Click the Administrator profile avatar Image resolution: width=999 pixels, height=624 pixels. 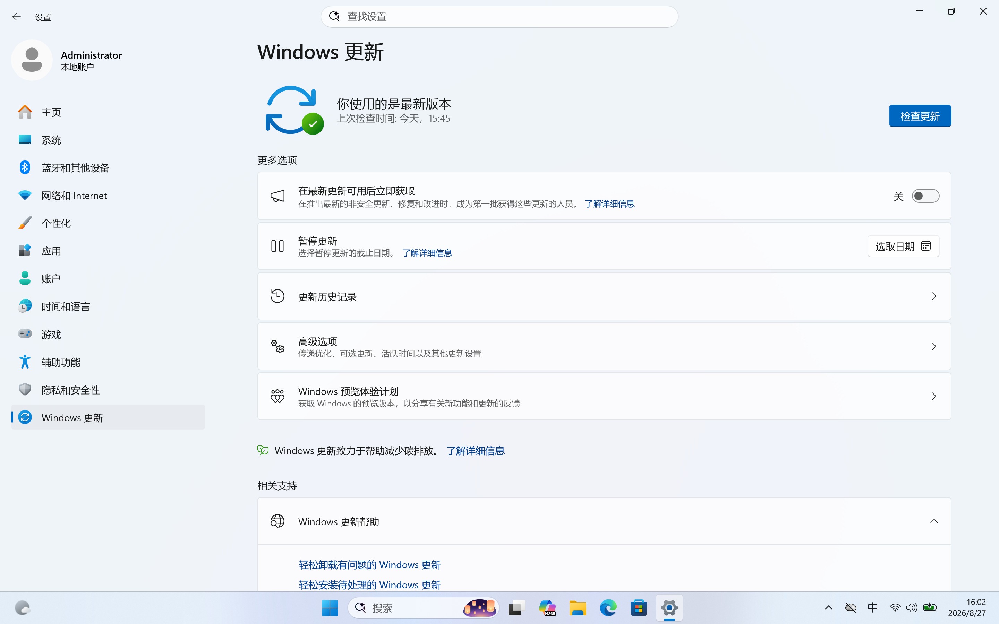pyautogui.click(x=32, y=60)
